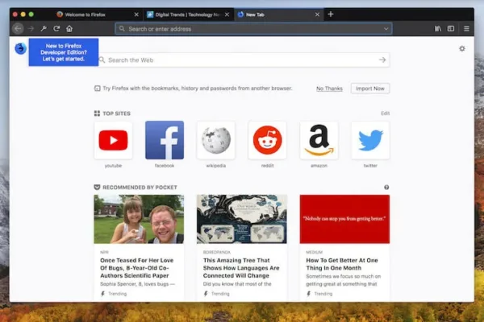
Task: Submit web search with arrow icon
Action: point(382,60)
